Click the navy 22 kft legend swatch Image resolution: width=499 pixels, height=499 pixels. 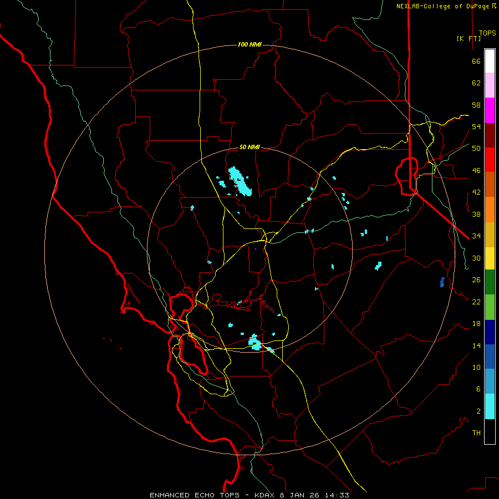tap(490, 332)
